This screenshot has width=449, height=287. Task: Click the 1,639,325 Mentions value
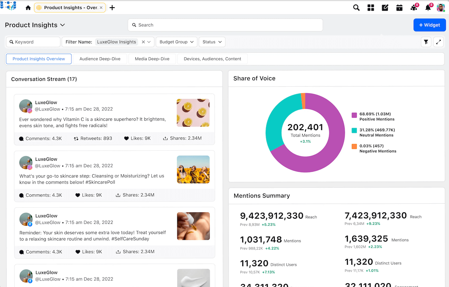coord(366,239)
